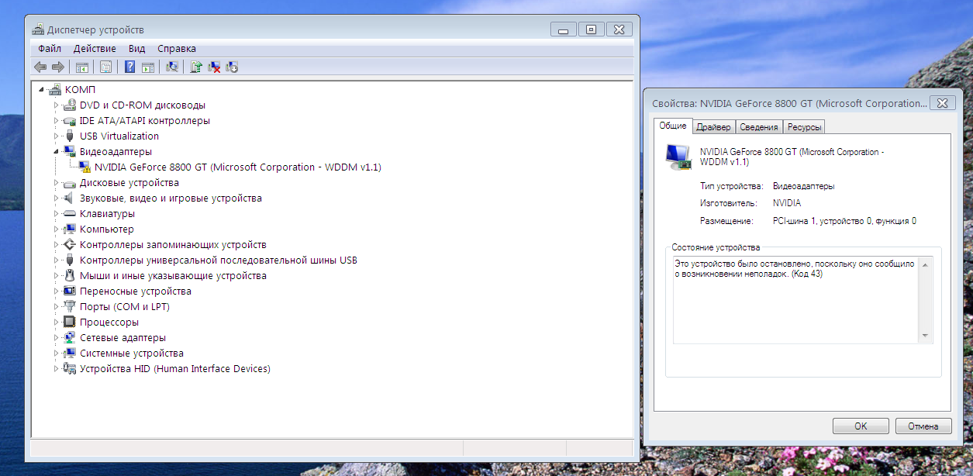Click the 'Обновить драйвер' toolbar icon with green arrow
The image size is (973, 476).
[196, 67]
